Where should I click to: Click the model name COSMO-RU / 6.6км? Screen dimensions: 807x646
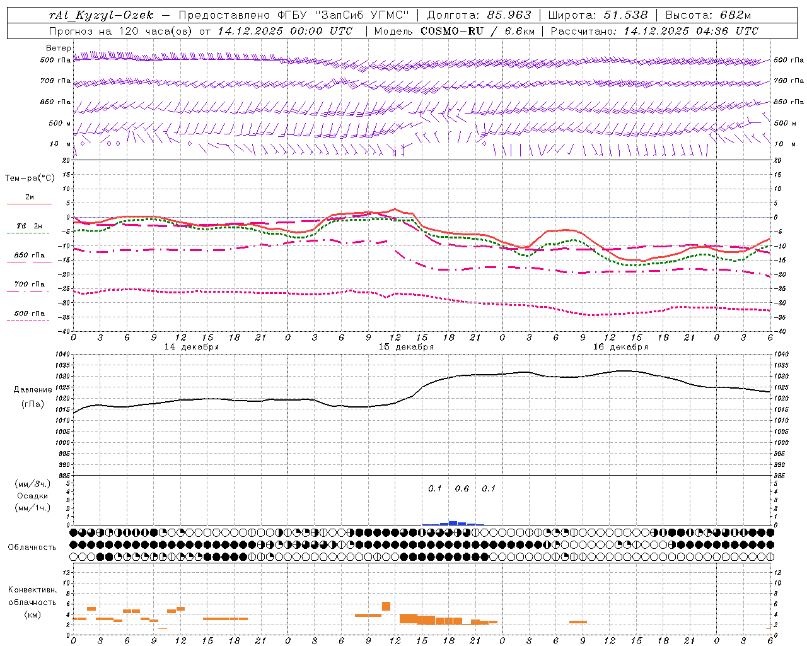[x=477, y=31]
